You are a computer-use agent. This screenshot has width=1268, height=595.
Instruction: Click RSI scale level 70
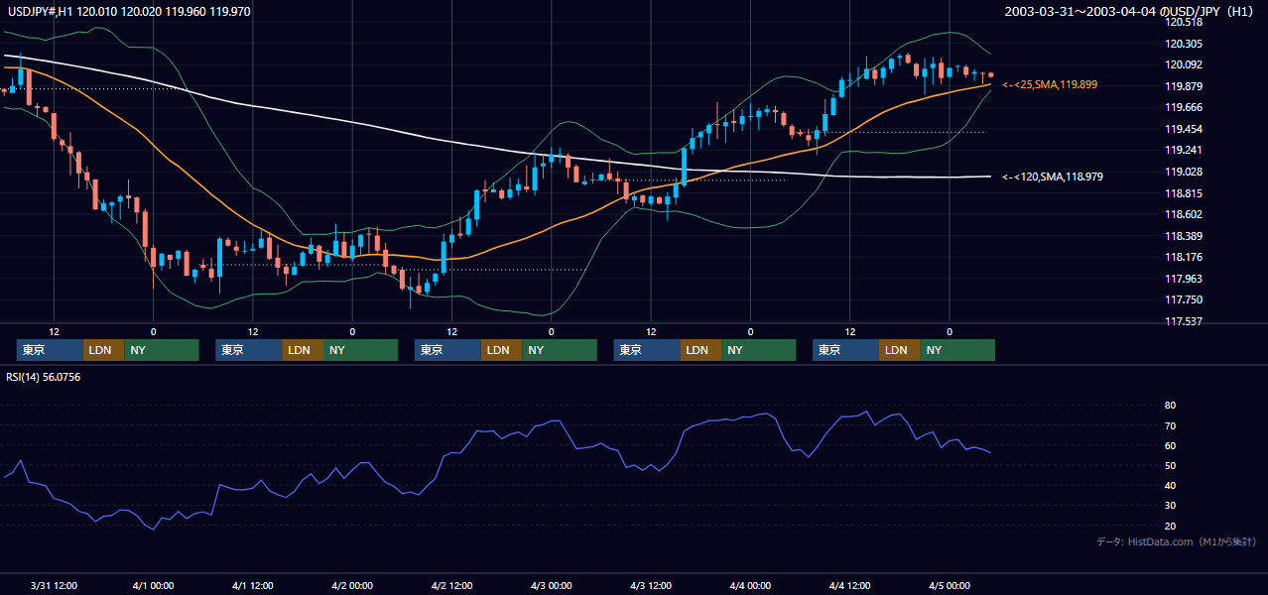click(x=1170, y=425)
